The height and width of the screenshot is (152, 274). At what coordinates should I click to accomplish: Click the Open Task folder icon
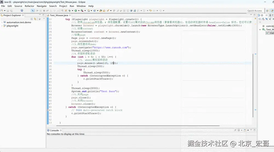pos(104,11)
